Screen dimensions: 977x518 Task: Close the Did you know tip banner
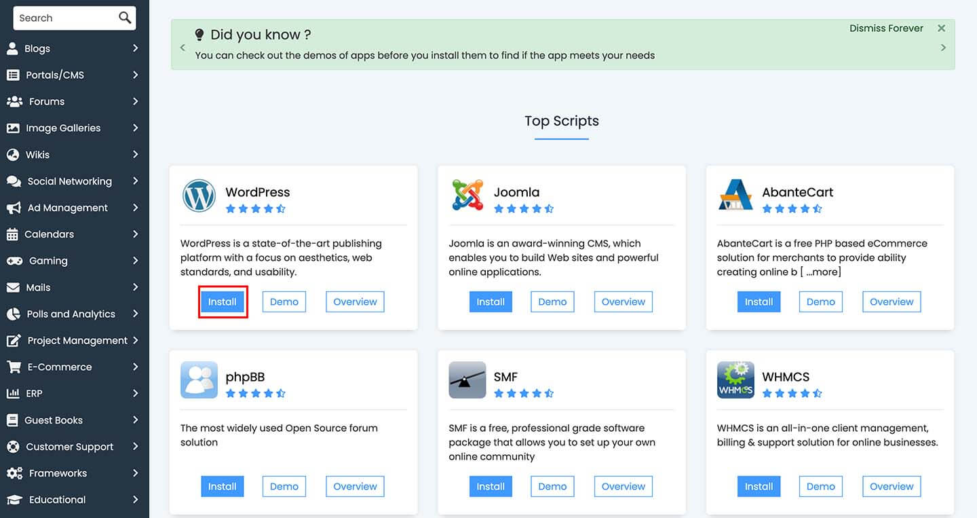941,28
